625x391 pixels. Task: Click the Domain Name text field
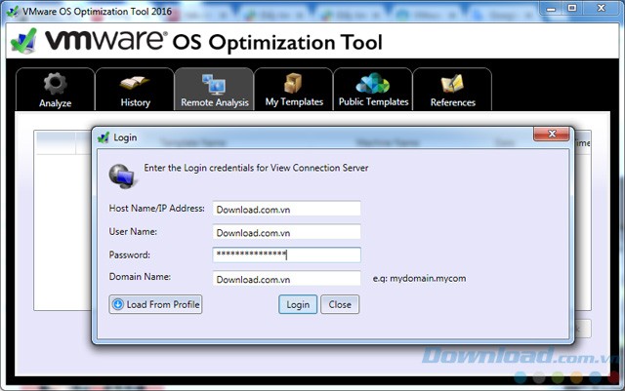[286, 278]
